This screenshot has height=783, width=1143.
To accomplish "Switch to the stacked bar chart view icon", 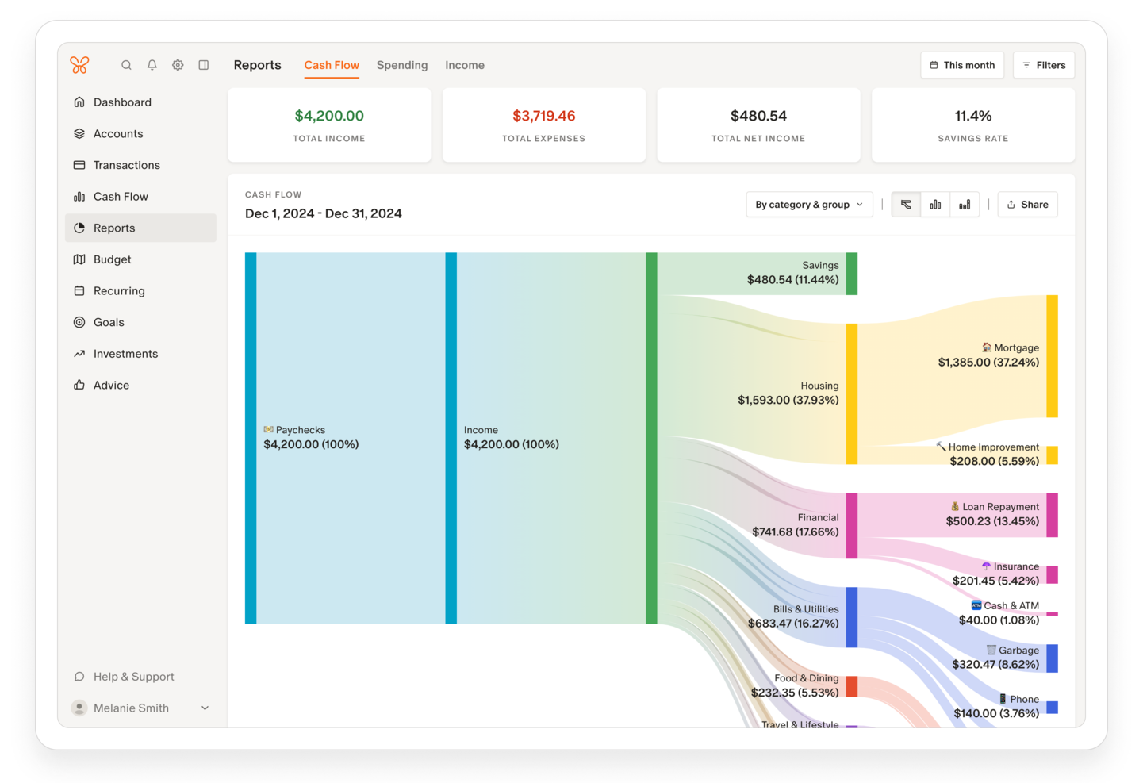I will coord(965,204).
